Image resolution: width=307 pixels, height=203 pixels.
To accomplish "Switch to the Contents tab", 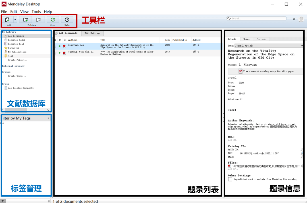I will (x=262, y=39).
